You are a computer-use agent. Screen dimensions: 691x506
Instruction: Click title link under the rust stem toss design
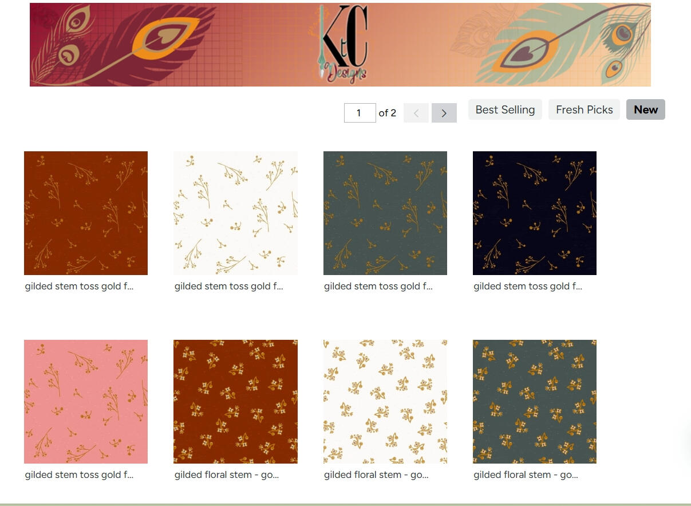pos(79,287)
